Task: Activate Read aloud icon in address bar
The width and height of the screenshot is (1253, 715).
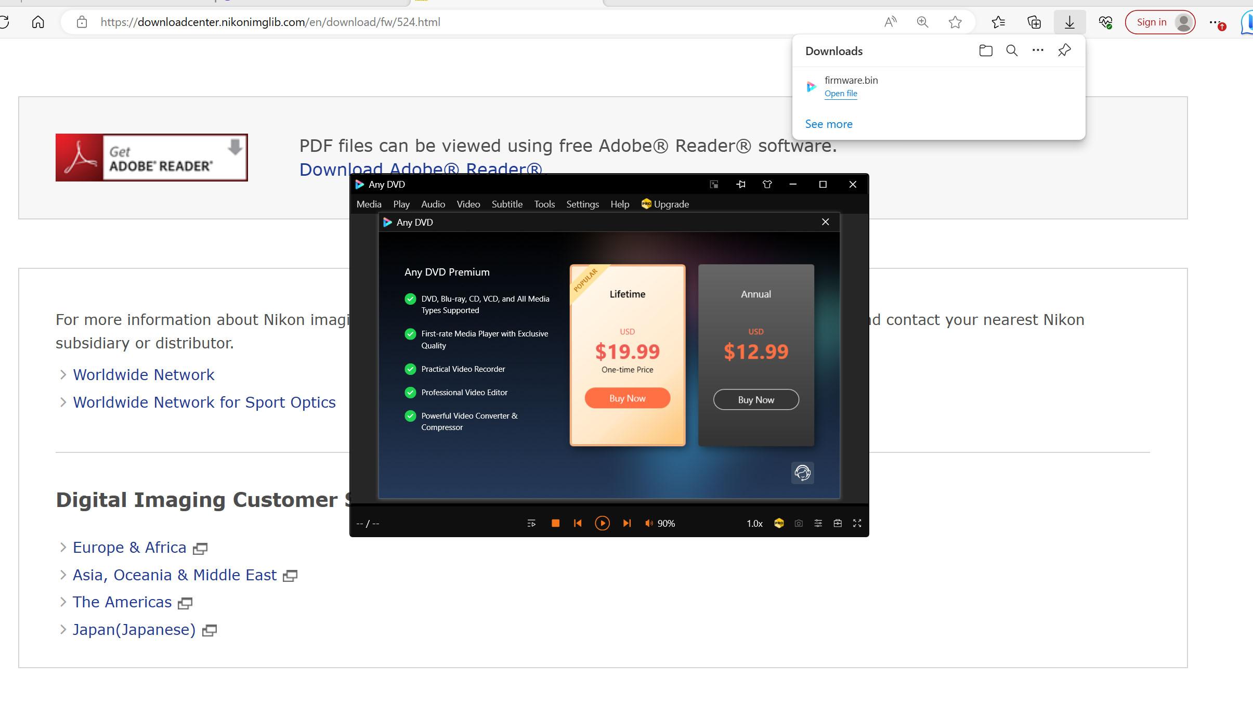Action: coord(890,22)
